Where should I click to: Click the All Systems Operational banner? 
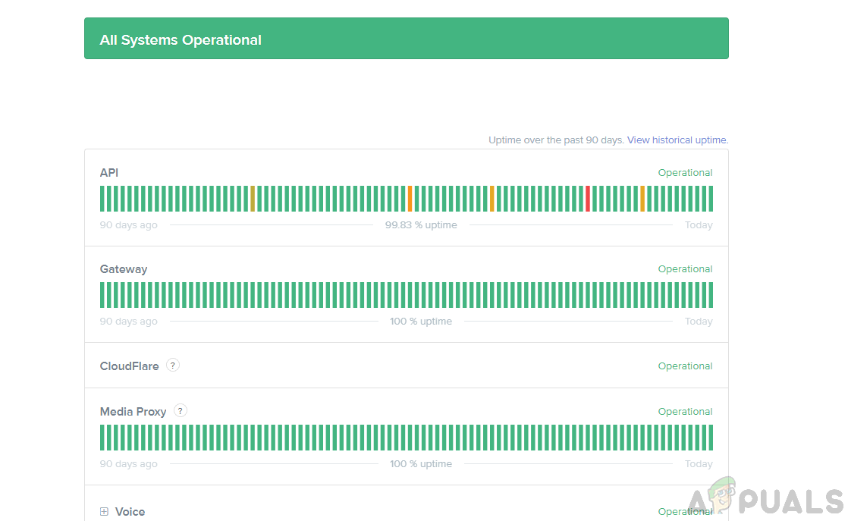click(x=406, y=39)
